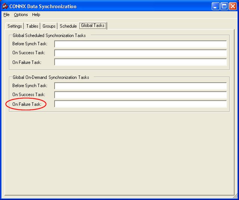This screenshot has height=200, width=239.
Task: Minimize the CONNX Data Synchronization window
Action: 215,6
